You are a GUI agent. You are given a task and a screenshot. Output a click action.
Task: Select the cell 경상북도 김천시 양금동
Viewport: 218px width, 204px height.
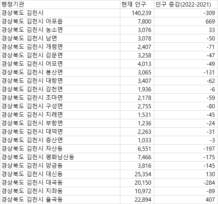[x=60, y=166]
